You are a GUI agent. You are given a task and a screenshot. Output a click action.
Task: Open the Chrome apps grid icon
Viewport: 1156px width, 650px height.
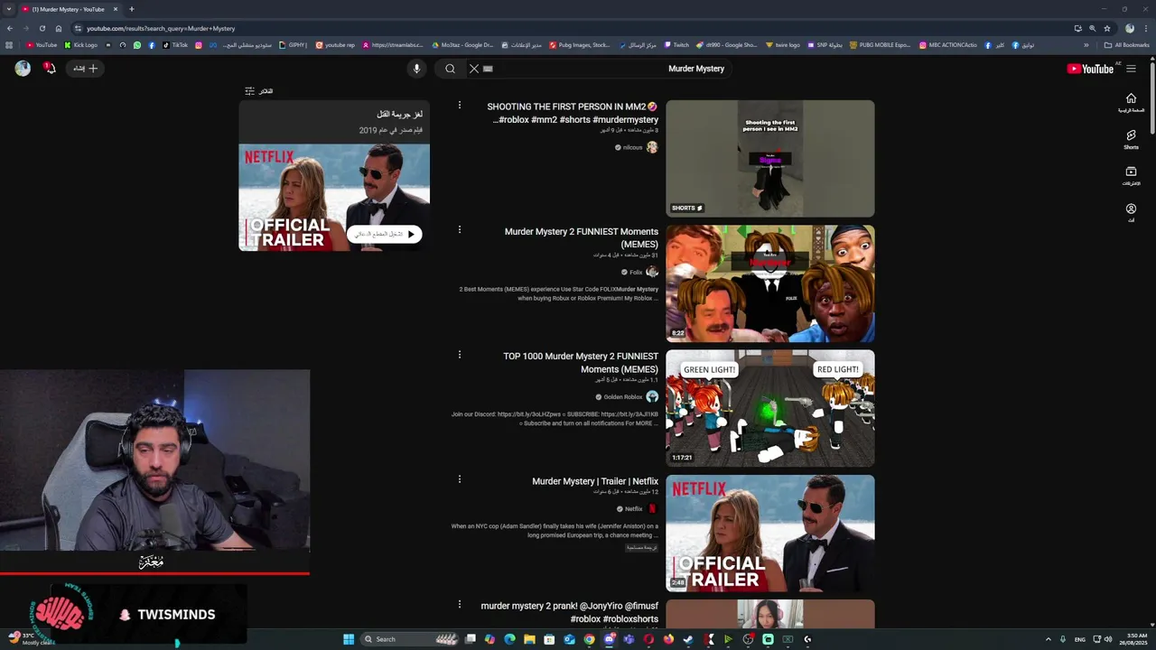[x=10, y=45]
